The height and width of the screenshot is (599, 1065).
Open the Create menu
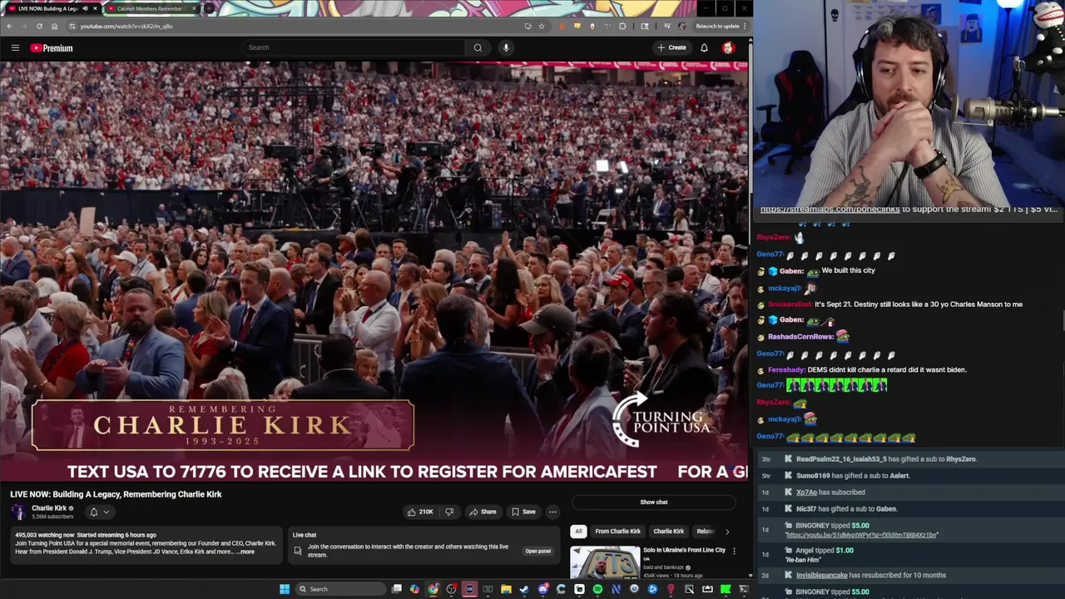(x=671, y=47)
